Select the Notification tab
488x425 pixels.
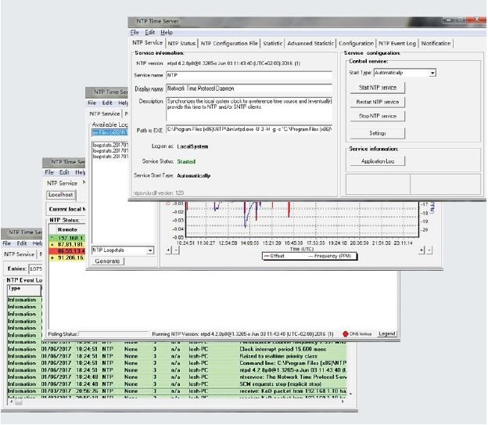436,43
